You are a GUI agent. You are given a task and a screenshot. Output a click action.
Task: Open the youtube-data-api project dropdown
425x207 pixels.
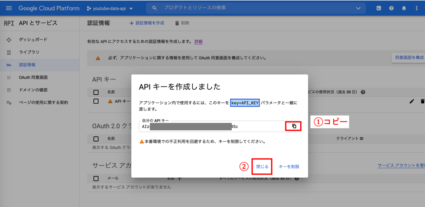pos(110,8)
